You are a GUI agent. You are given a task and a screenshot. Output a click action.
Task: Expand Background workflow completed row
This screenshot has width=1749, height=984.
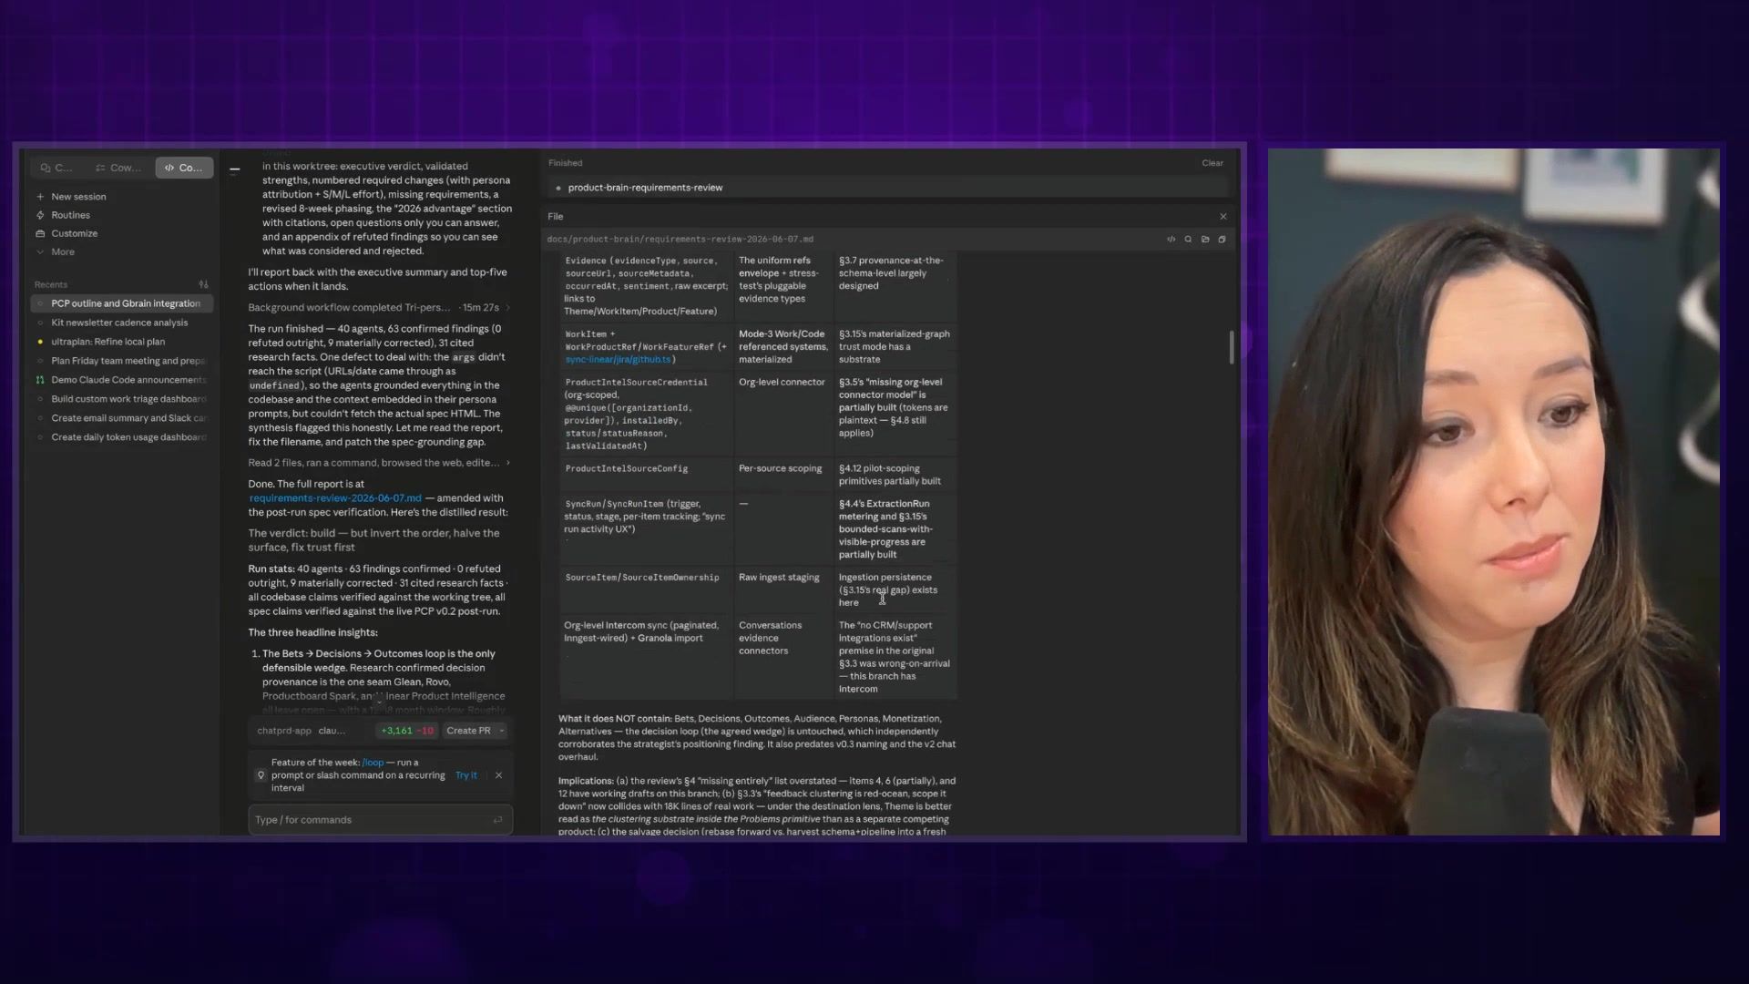[379, 307]
